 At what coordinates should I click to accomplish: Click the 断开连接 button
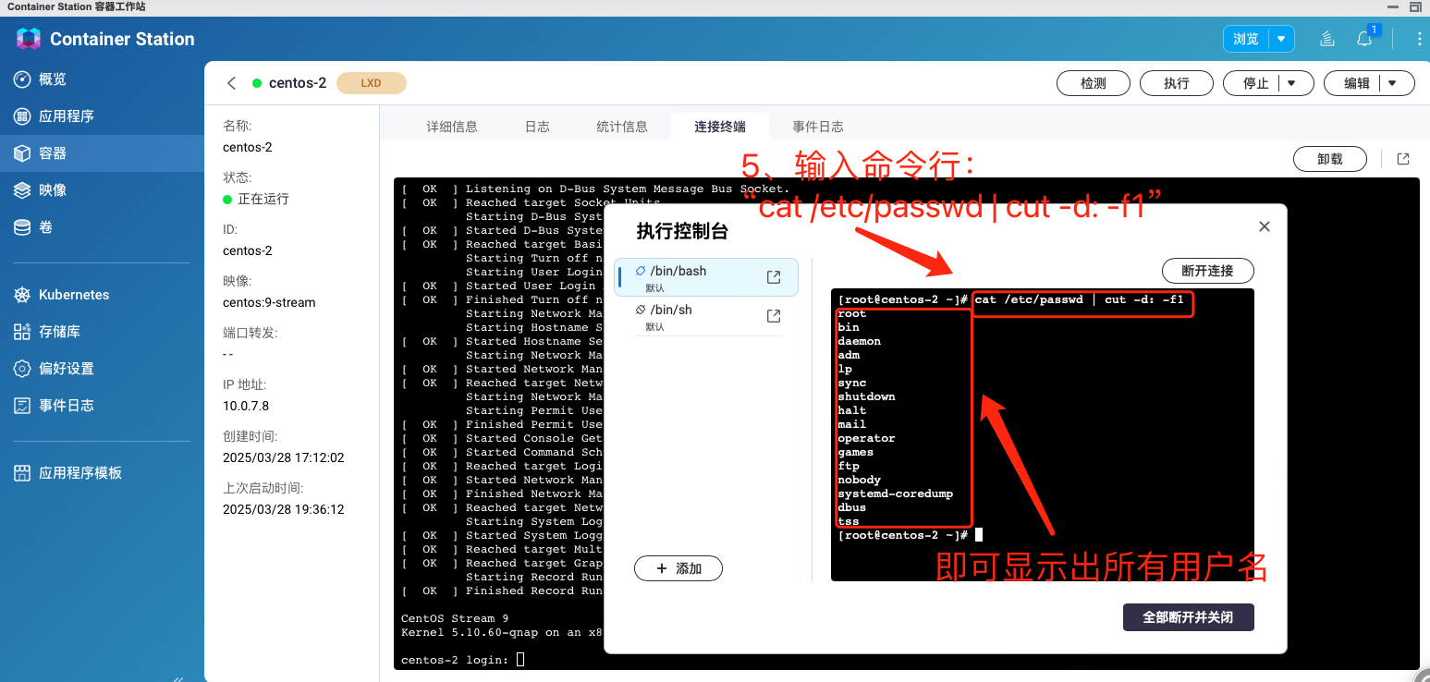click(1208, 271)
